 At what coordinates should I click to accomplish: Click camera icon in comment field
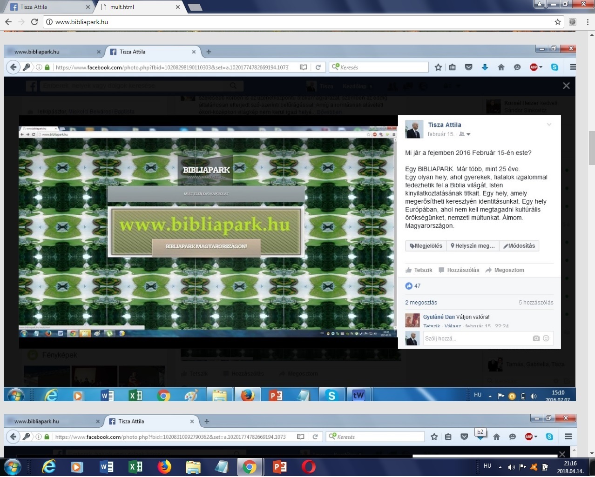coord(536,338)
